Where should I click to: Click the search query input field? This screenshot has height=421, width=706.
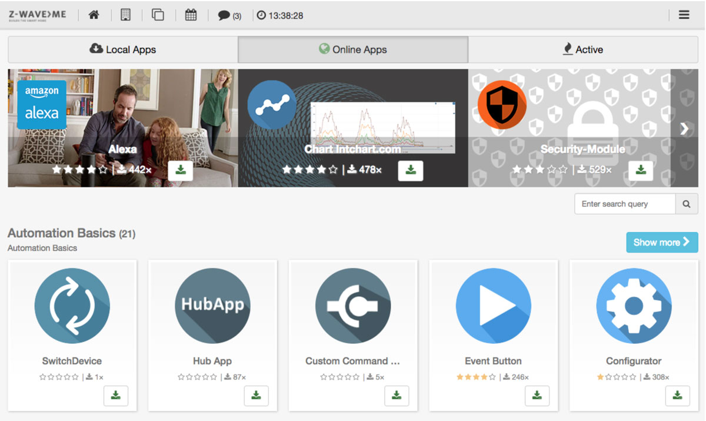[624, 204]
